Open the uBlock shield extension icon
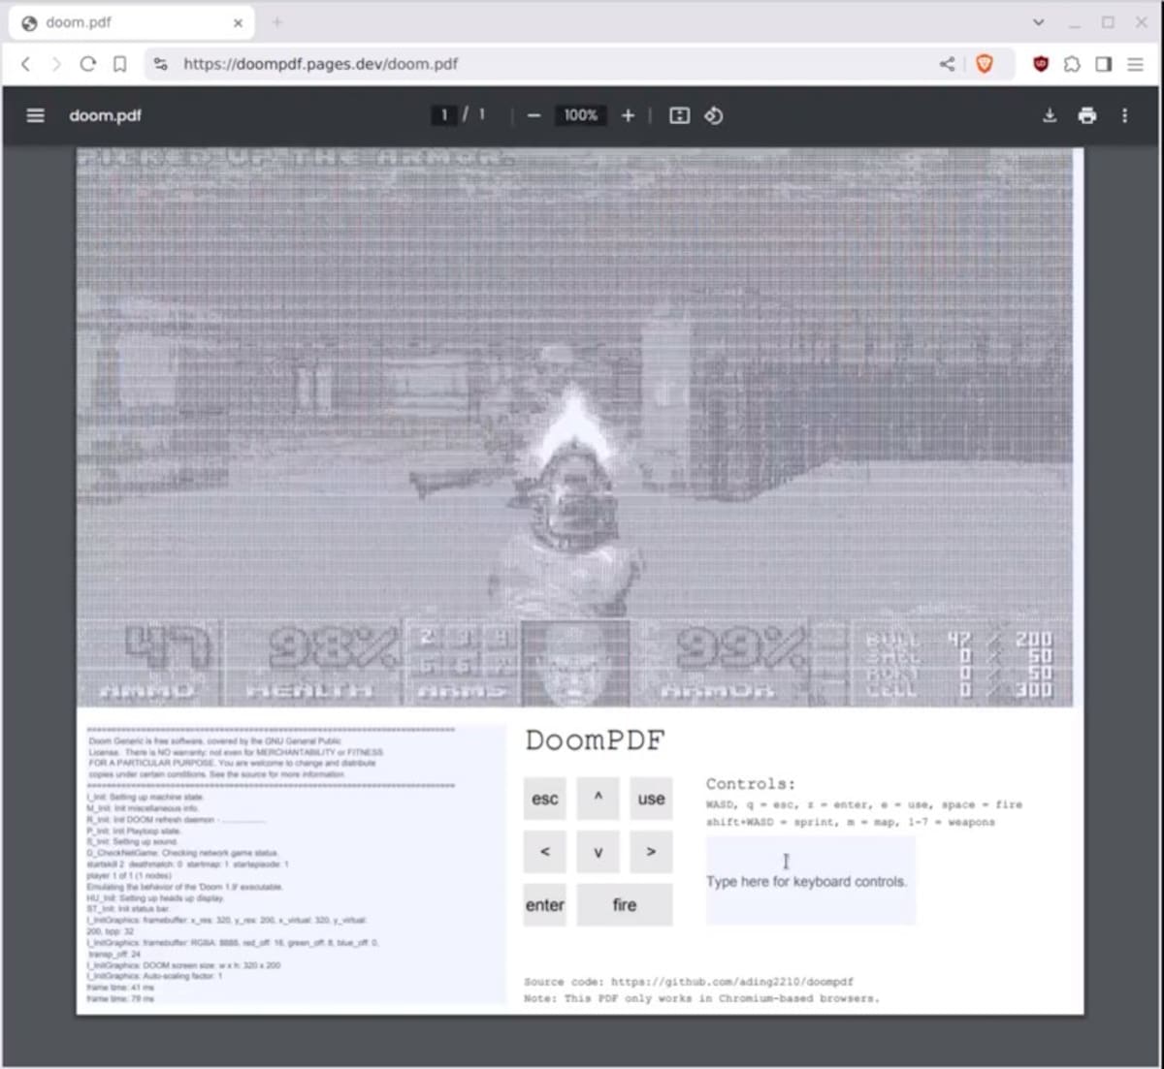1164x1069 pixels. (x=1041, y=64)
